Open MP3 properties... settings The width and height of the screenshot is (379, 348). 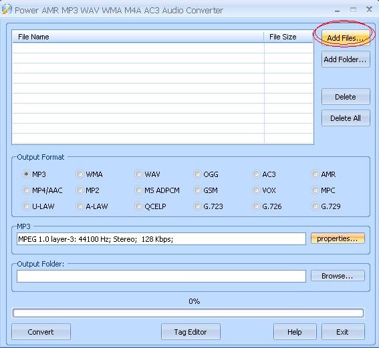pos(338,238)
